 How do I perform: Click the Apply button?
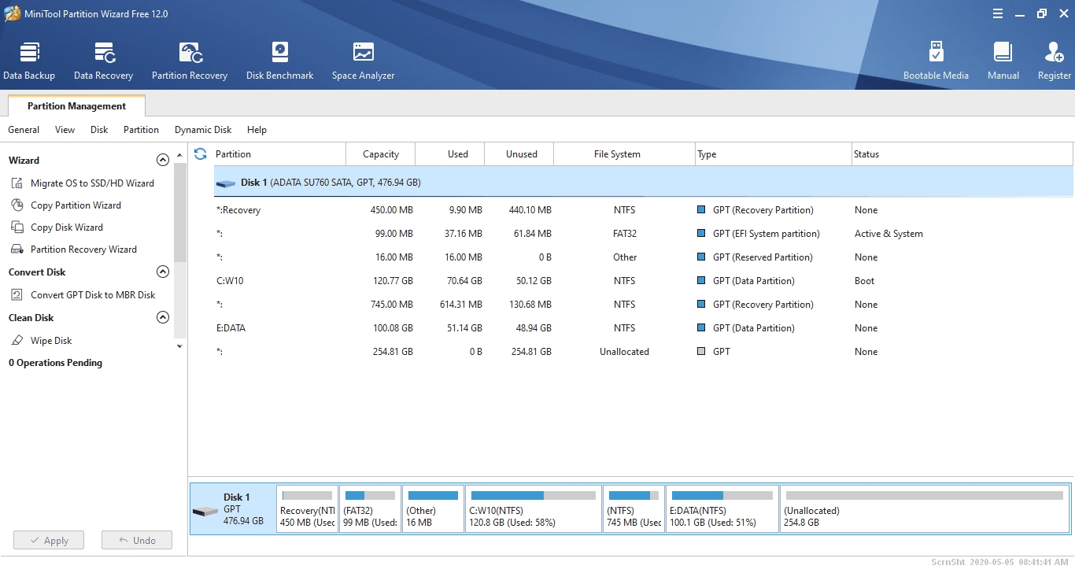tap(49, 541)
